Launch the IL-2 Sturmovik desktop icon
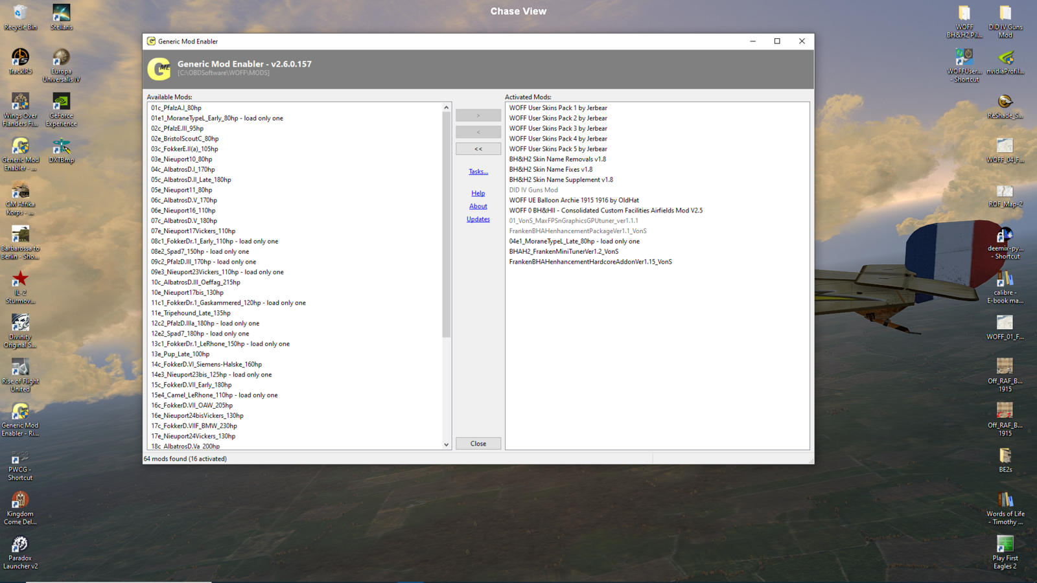This screenshot has width=1037, height=583. 20,287
